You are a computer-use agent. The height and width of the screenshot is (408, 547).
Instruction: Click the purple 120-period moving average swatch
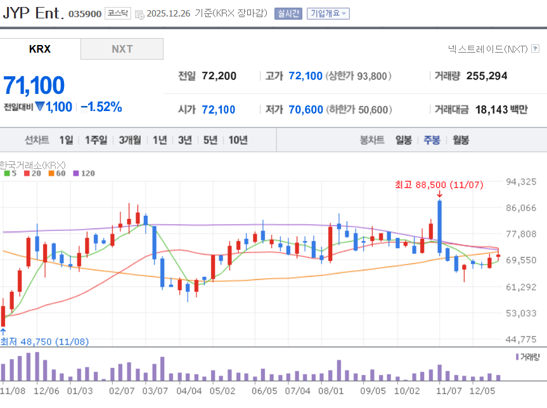pos(76,173)
